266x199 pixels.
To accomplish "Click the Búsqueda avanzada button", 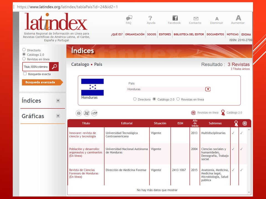I will tap(42, 82).
